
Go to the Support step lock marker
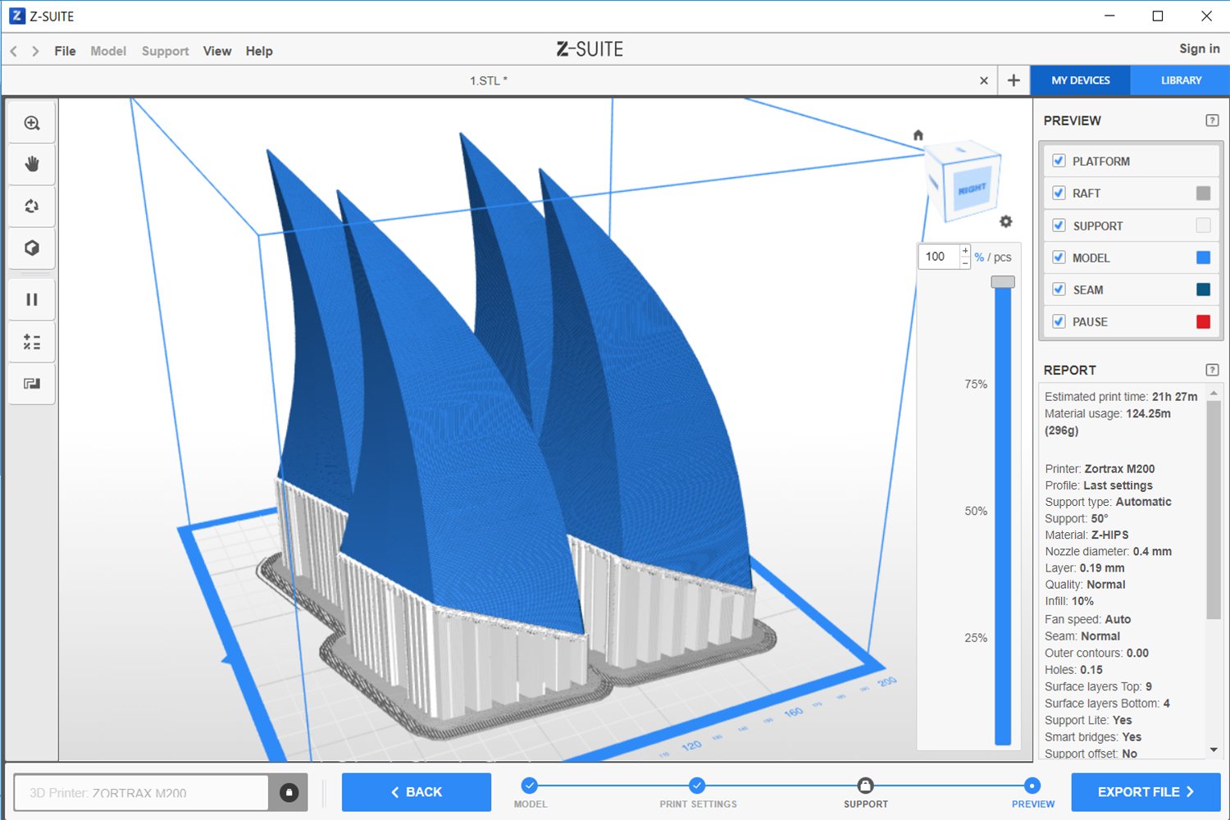click(x=865, y=786)
